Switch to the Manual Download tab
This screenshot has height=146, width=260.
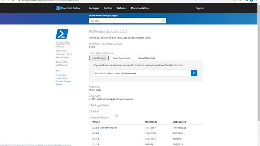click(146, 58)
